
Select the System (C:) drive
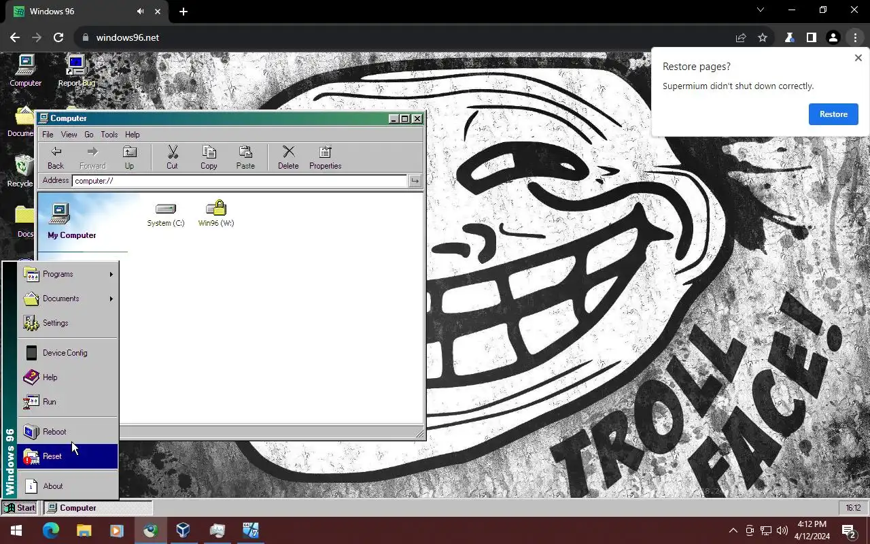[x=166, y=214]
